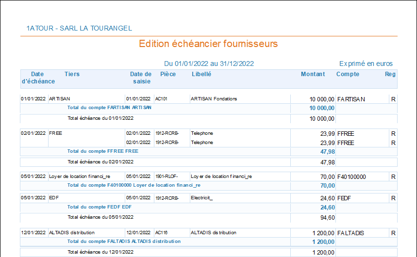Click Total échéance du 02/01/2022 row
417x257 pixels.
(x=100, y=162)
